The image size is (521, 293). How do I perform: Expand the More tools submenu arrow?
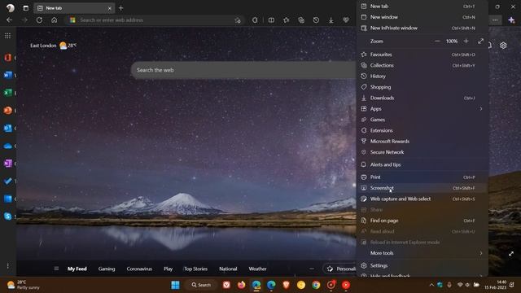[481, 253]
